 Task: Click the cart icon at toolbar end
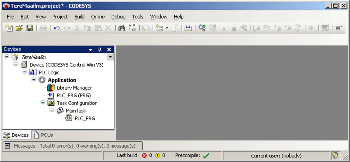[339, 28]
